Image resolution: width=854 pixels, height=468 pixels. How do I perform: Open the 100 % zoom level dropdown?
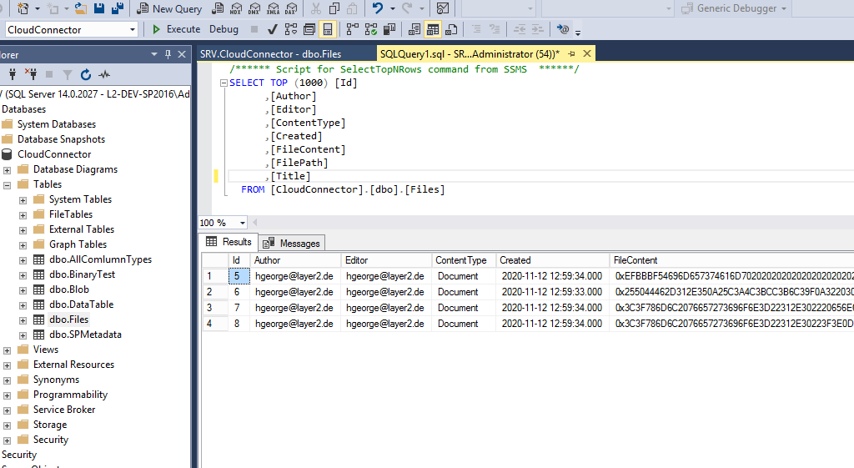(242, 223)
